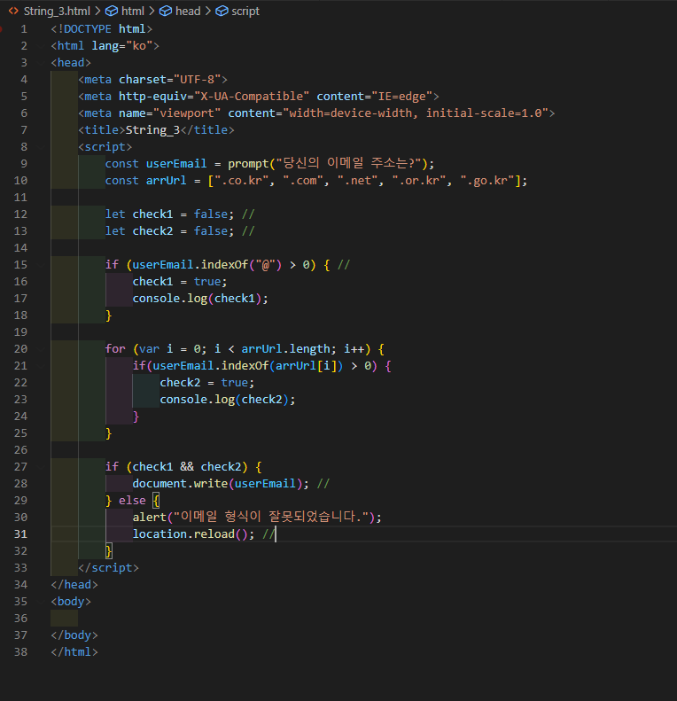Screen dimensions: 677x701
Task: Click the opening <body> tag on line 35
Action: click(71, 602)
